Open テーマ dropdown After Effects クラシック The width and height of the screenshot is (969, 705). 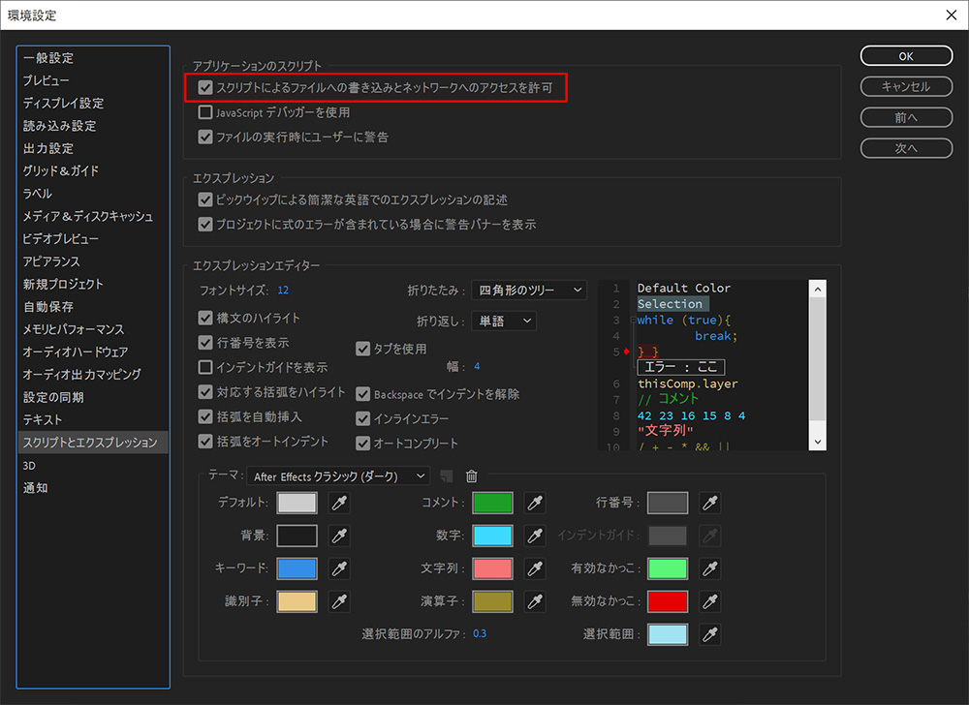(337, 475)
